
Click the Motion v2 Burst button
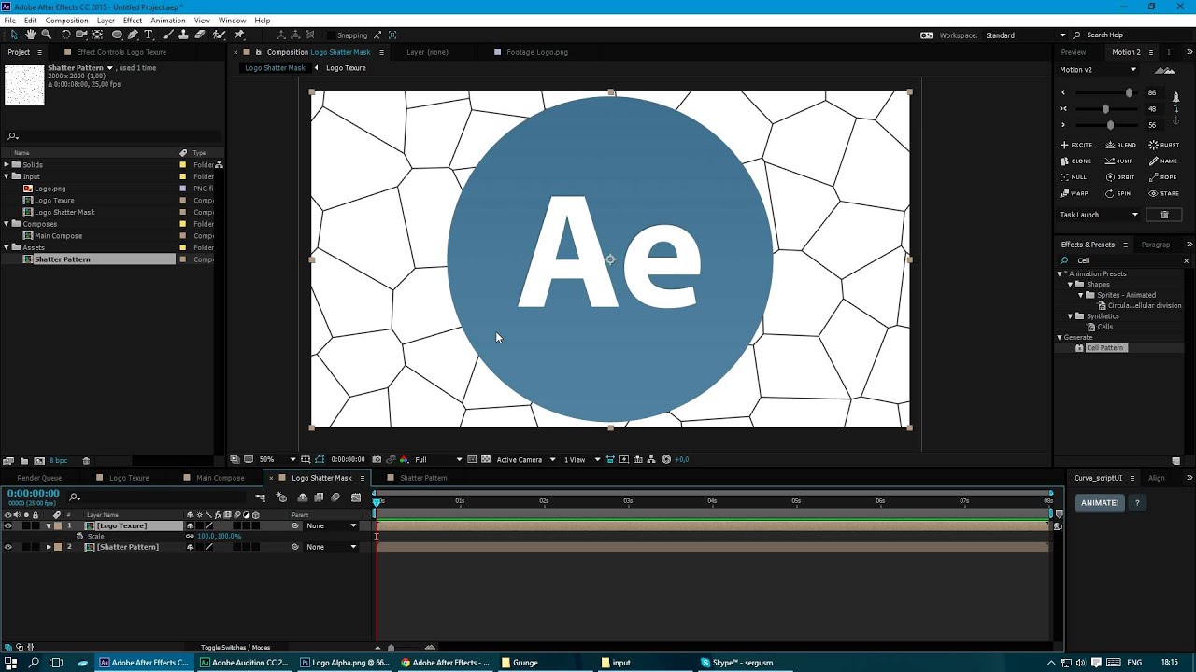[x=1164, y=145]
